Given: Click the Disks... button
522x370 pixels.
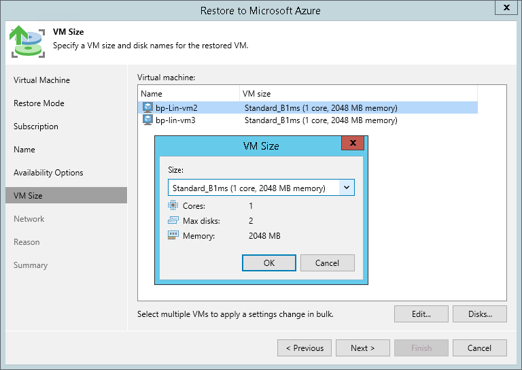Looking at the screenshot, I should 480,314.
